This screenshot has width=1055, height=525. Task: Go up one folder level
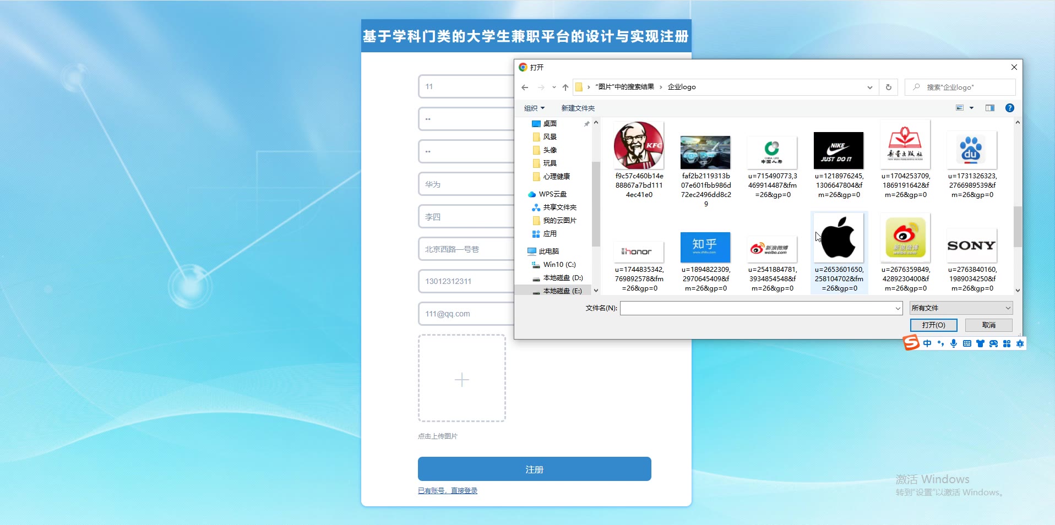[x=565, y=87]
